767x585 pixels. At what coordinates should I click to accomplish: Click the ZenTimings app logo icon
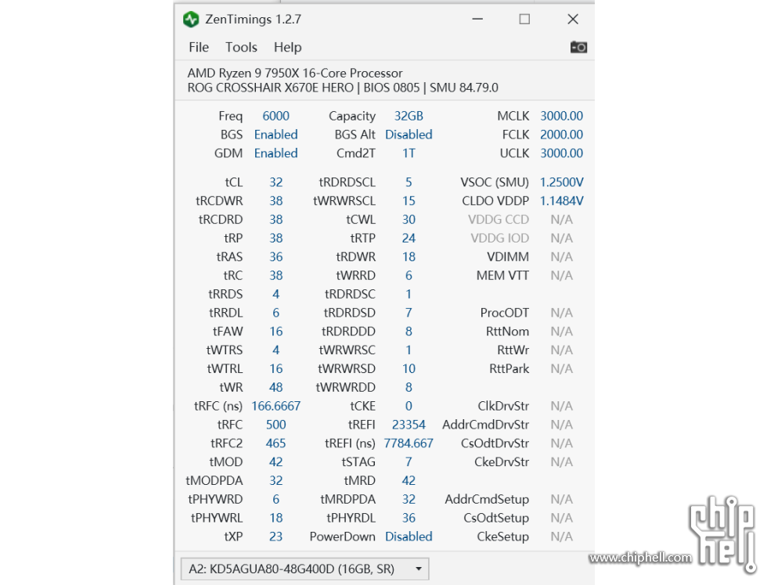pos(191,20)
